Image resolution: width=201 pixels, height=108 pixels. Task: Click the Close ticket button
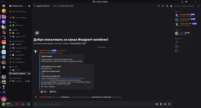click(43, 92)
